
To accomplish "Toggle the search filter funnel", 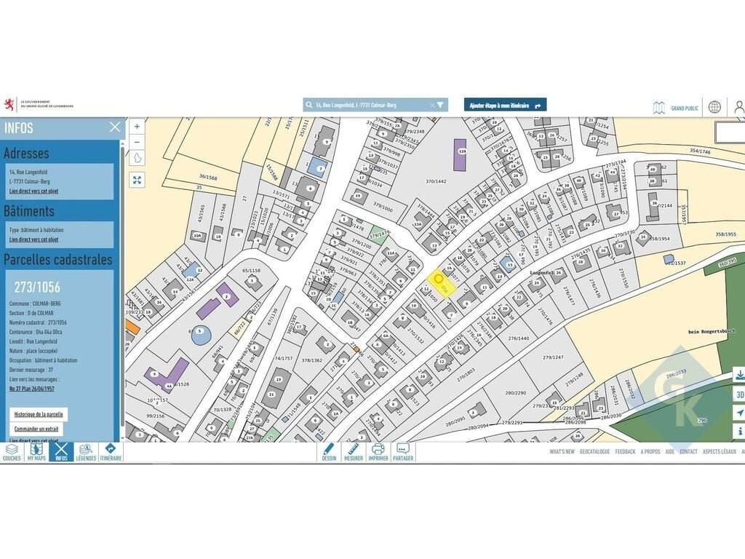I will (x=441, y=106).
